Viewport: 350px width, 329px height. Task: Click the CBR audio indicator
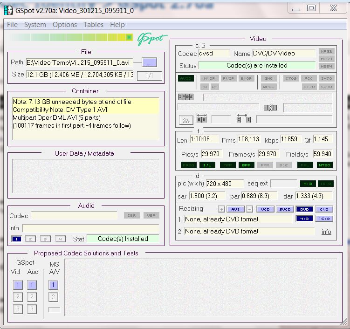[132, 216]
